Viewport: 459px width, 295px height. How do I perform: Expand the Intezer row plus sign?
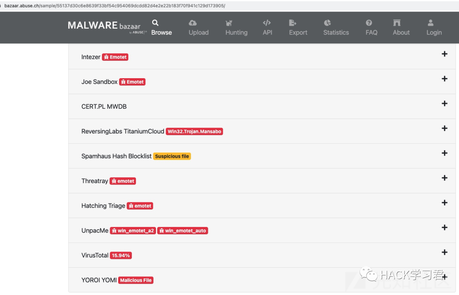(x=445, y=54)
